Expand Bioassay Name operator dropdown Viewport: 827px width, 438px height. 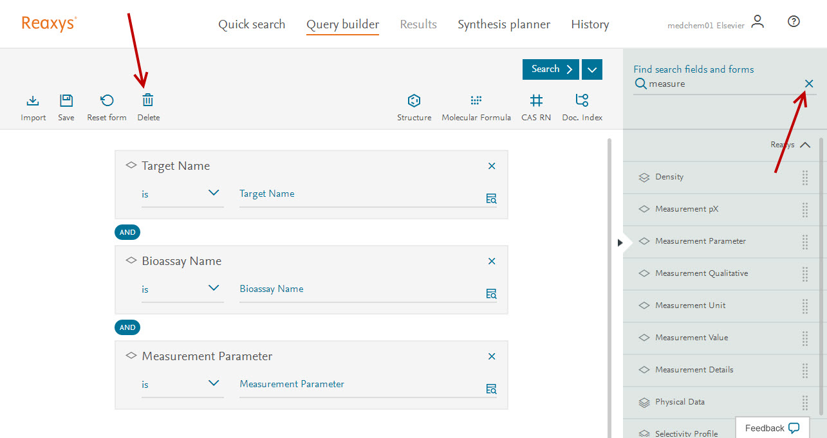click(214, 288)
